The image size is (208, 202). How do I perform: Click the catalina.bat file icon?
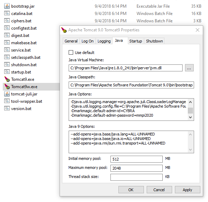(x=7, y=13)
